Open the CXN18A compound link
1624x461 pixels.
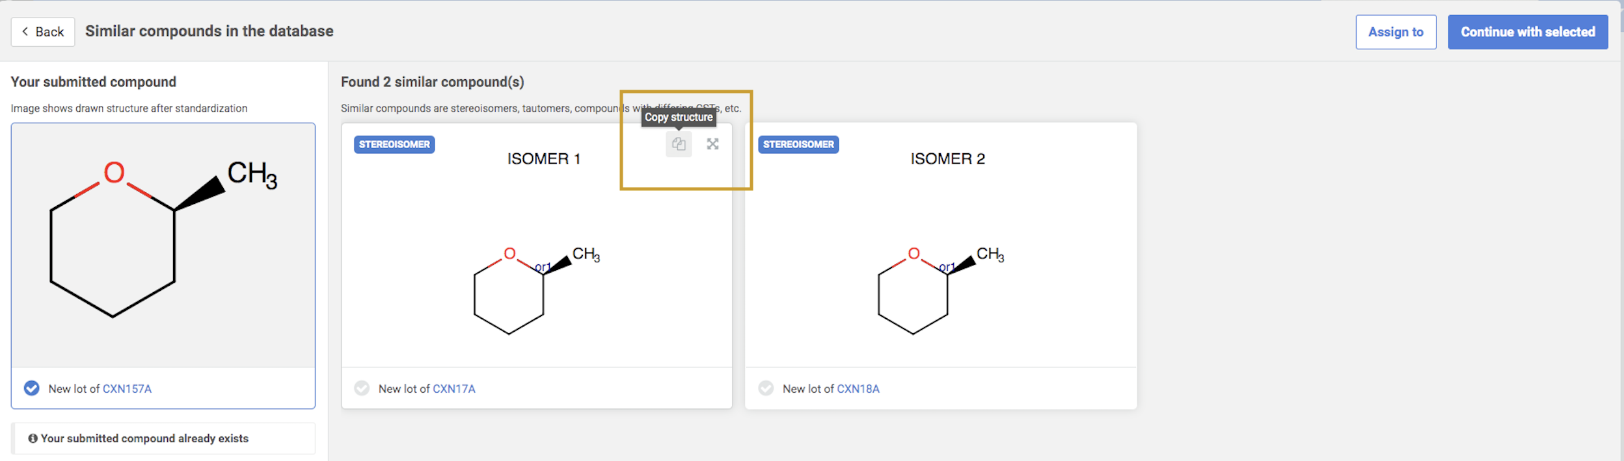(x=858, y=389)
